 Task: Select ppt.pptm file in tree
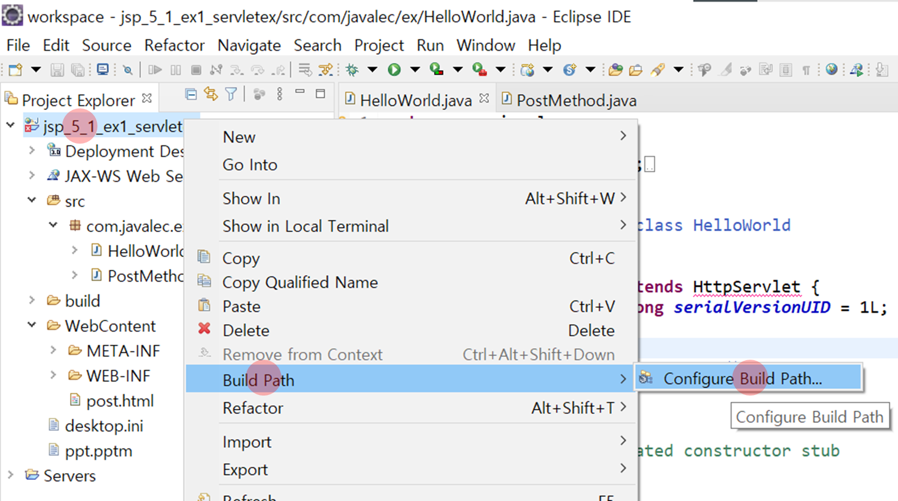91,451
